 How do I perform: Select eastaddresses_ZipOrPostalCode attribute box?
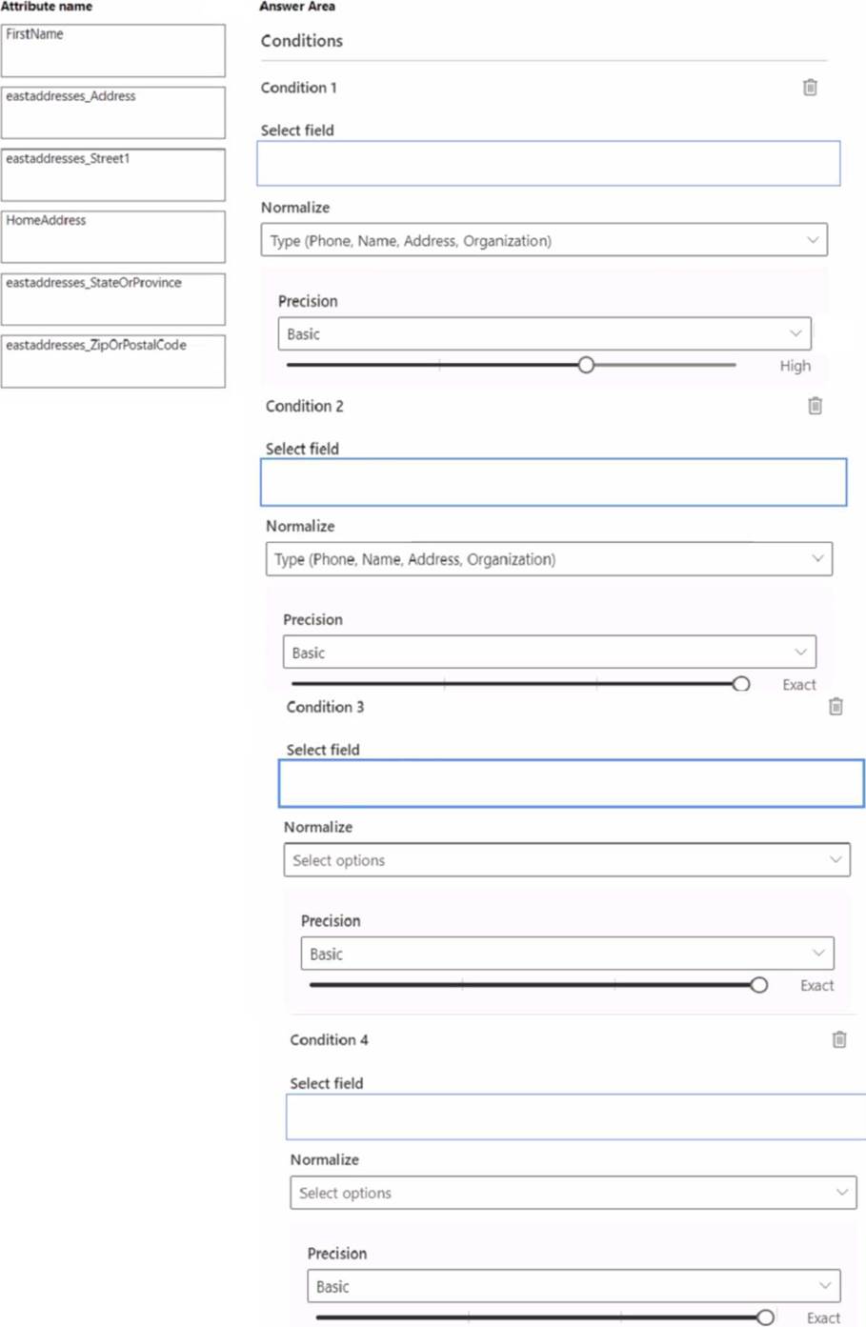point(113,361)
